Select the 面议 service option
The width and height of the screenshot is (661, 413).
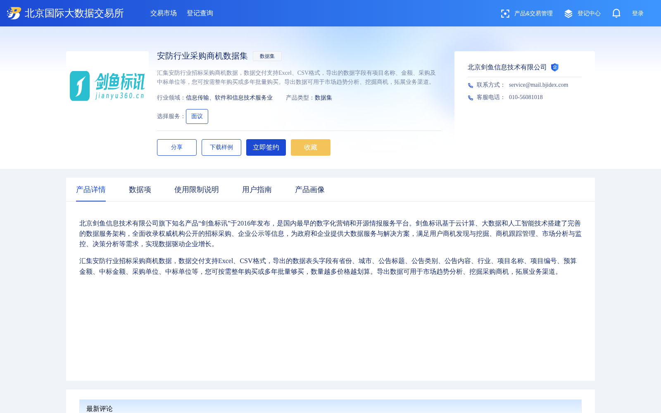(197, 116)
